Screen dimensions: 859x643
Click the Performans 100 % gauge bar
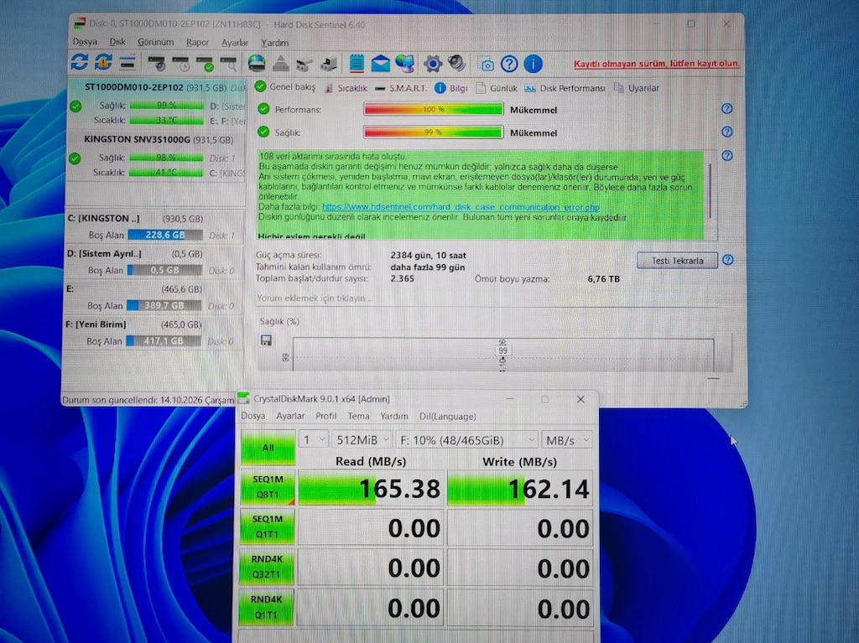pyautogui.click(x=434, y=109)
